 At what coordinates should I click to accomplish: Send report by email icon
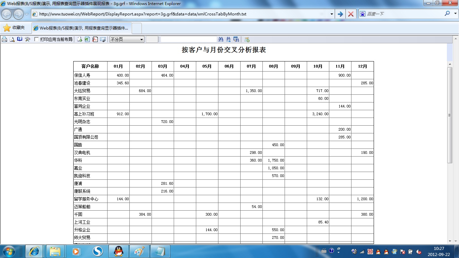pyautogui.click(x=103, y=39)
